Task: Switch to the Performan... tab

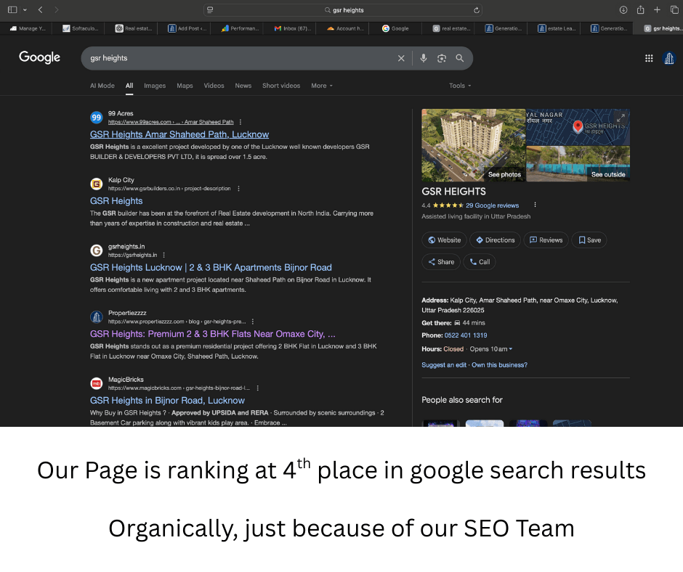Action: 240,28
